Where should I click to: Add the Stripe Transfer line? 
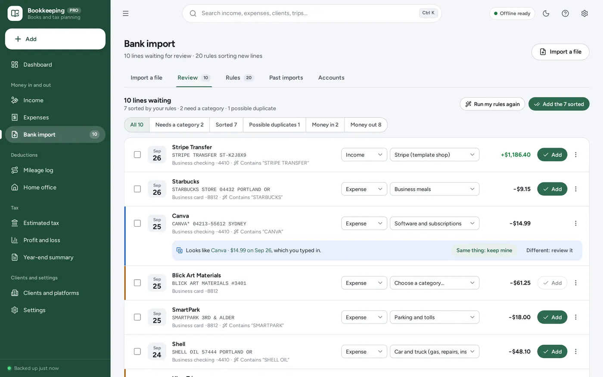552,155
